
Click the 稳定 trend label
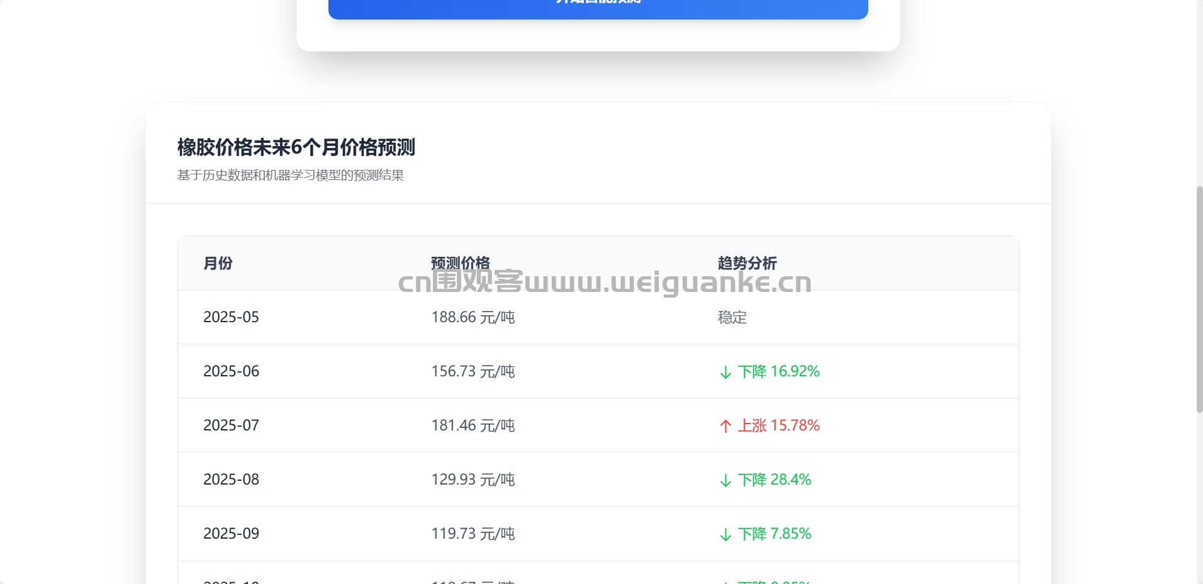point(732,317)
